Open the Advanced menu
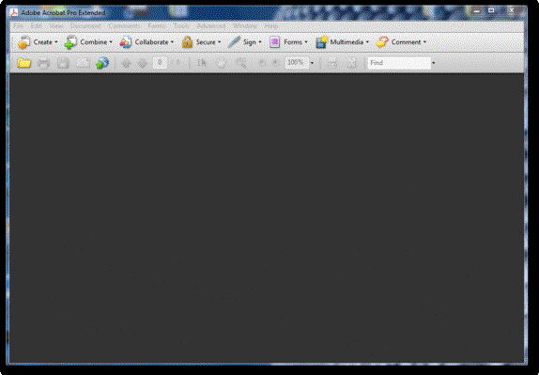539x375 pixels. click(x=211, y=25)
